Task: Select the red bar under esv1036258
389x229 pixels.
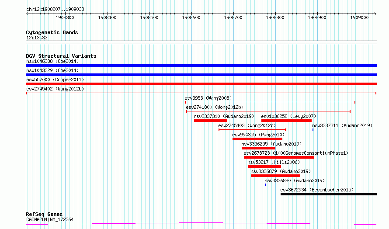Action: pyautogui.click(x=287, y=121)
